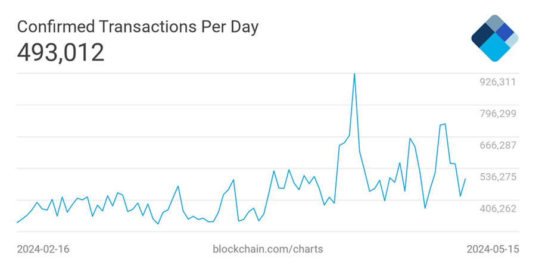Click the first data point of the line

click(x=17, y=223)
